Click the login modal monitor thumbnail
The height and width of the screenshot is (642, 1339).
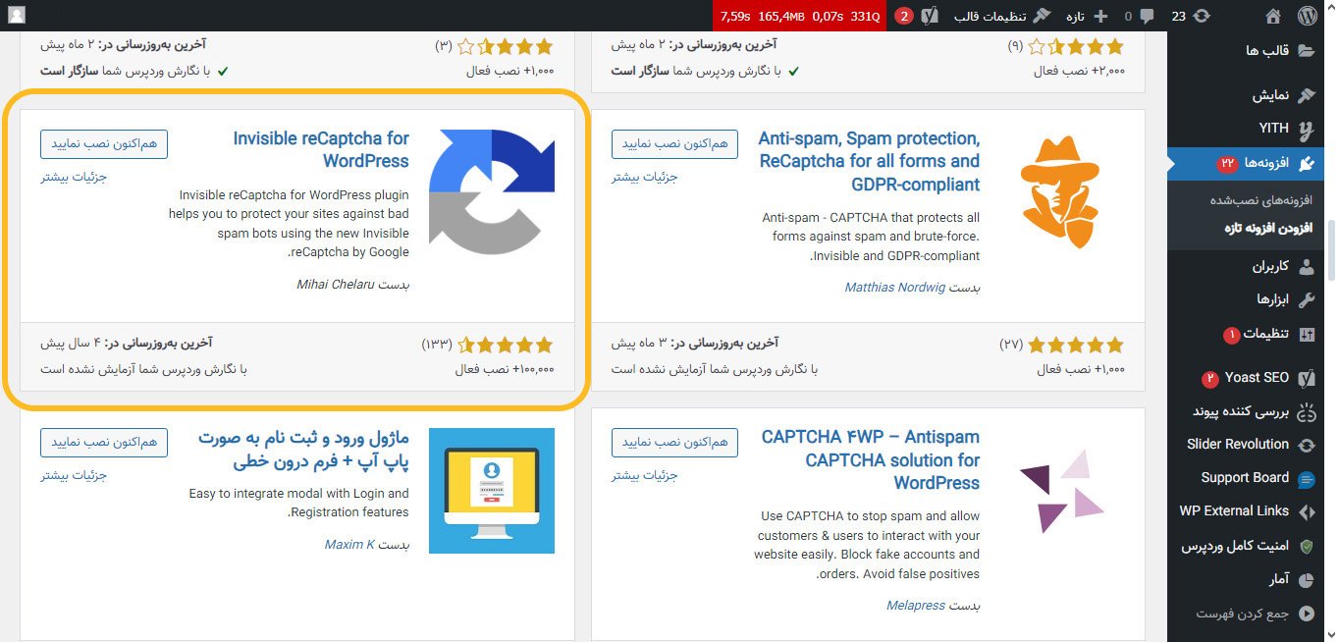492,490
